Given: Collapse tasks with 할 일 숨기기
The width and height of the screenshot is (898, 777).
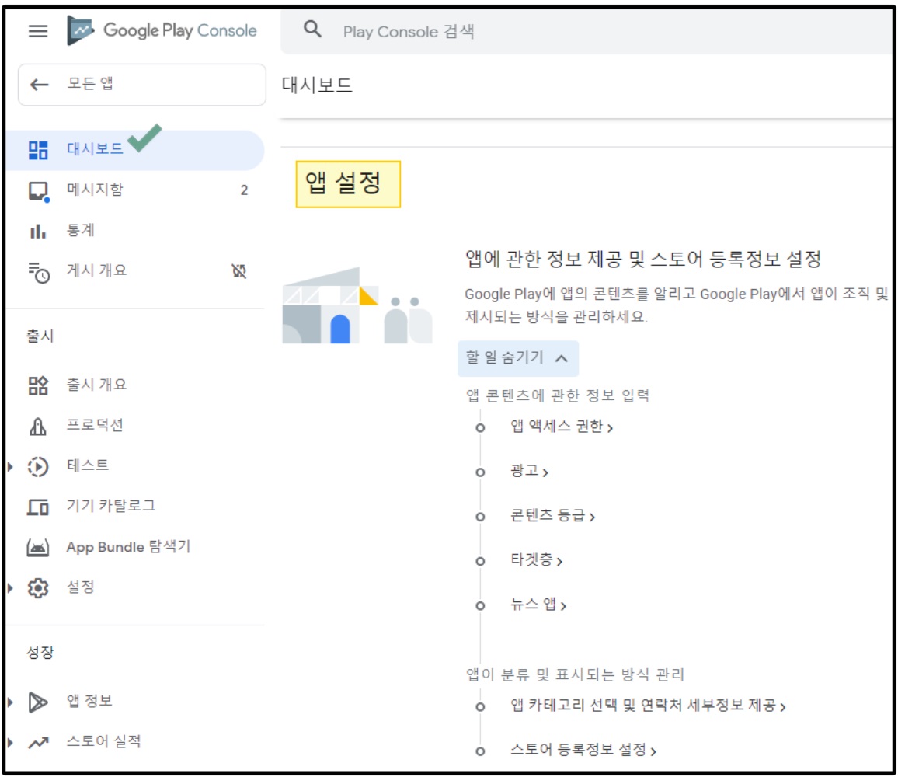Looking at the screenshot, I should tap(517, 358).
